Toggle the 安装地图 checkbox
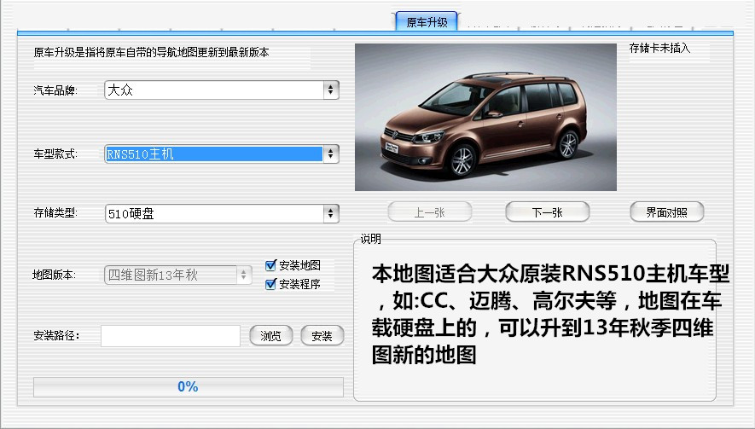This screenshot has width=755, height=429. tap(270, 265)
